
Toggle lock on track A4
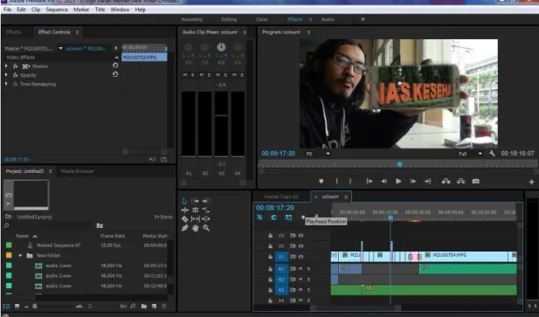pyautogui.click(x=271, y=300)
